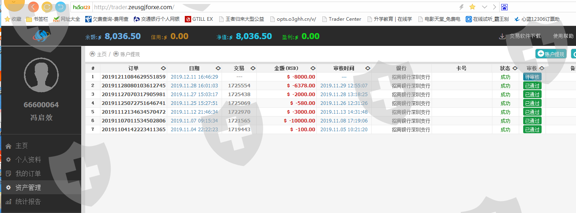
Task: Sort table by the 订单 column arrow
Action: pos(163,68)
